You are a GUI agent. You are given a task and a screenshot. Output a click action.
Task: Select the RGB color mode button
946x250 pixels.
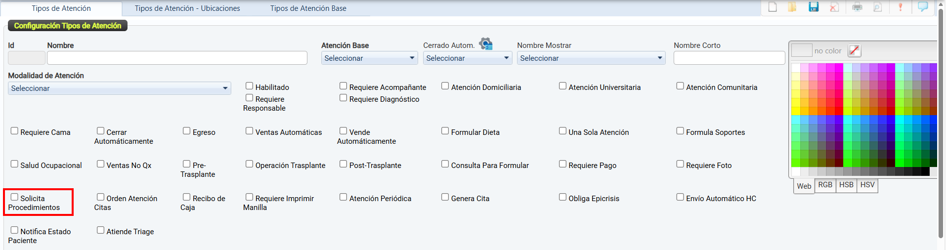(x=825, y=185)
